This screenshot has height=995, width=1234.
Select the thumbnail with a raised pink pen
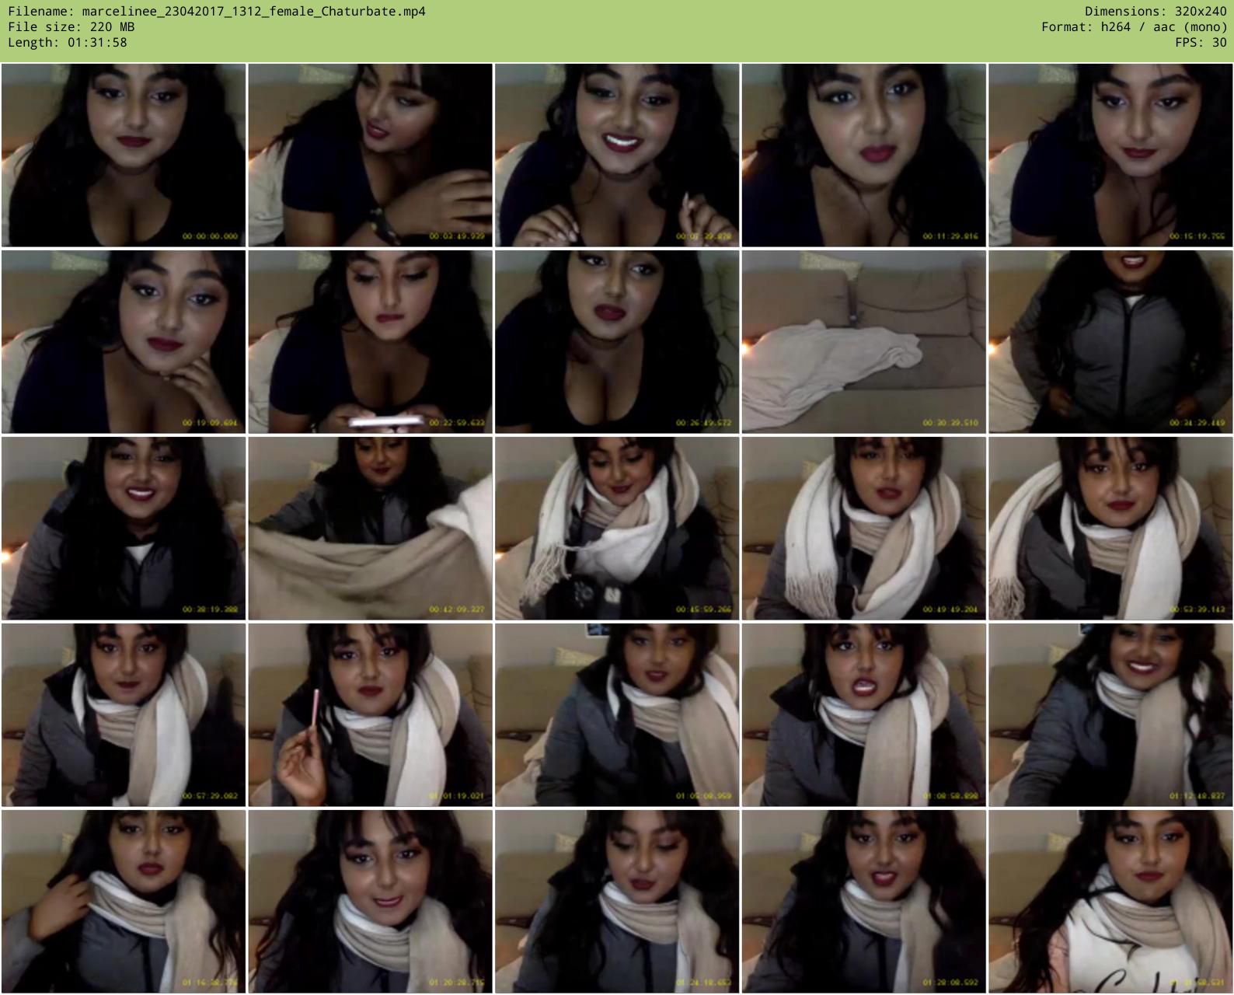(370, 714)
